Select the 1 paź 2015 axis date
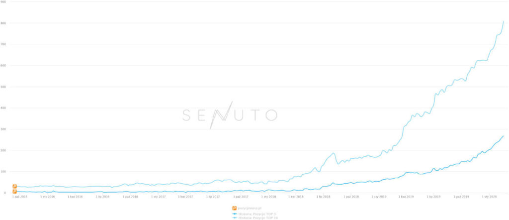Image resolution: width=509 pixels, height=220 pixels. 20,197
